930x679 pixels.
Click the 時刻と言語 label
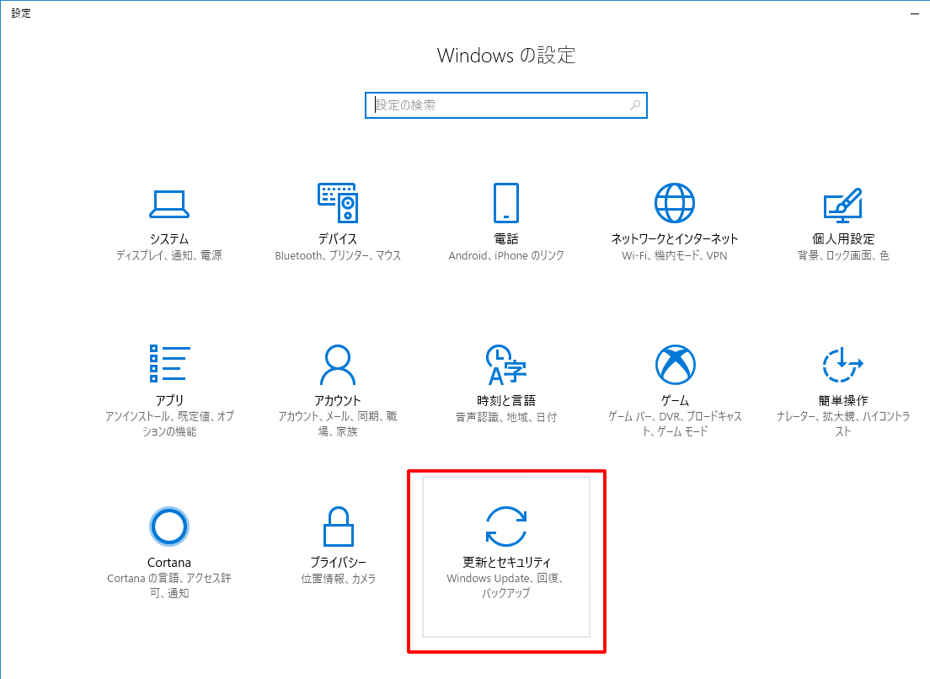(x=506, y=400)
